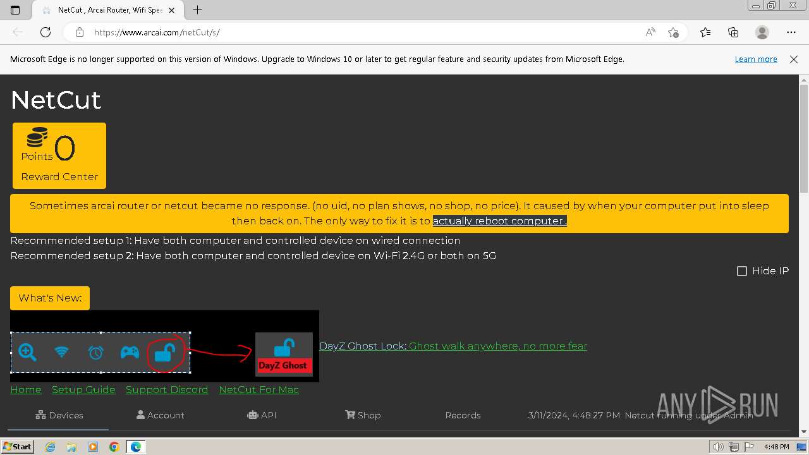Select Microsoft Edge in the taskbar
Image resolution: width=809 pixels, height=455 pixels.
(136, 447)
